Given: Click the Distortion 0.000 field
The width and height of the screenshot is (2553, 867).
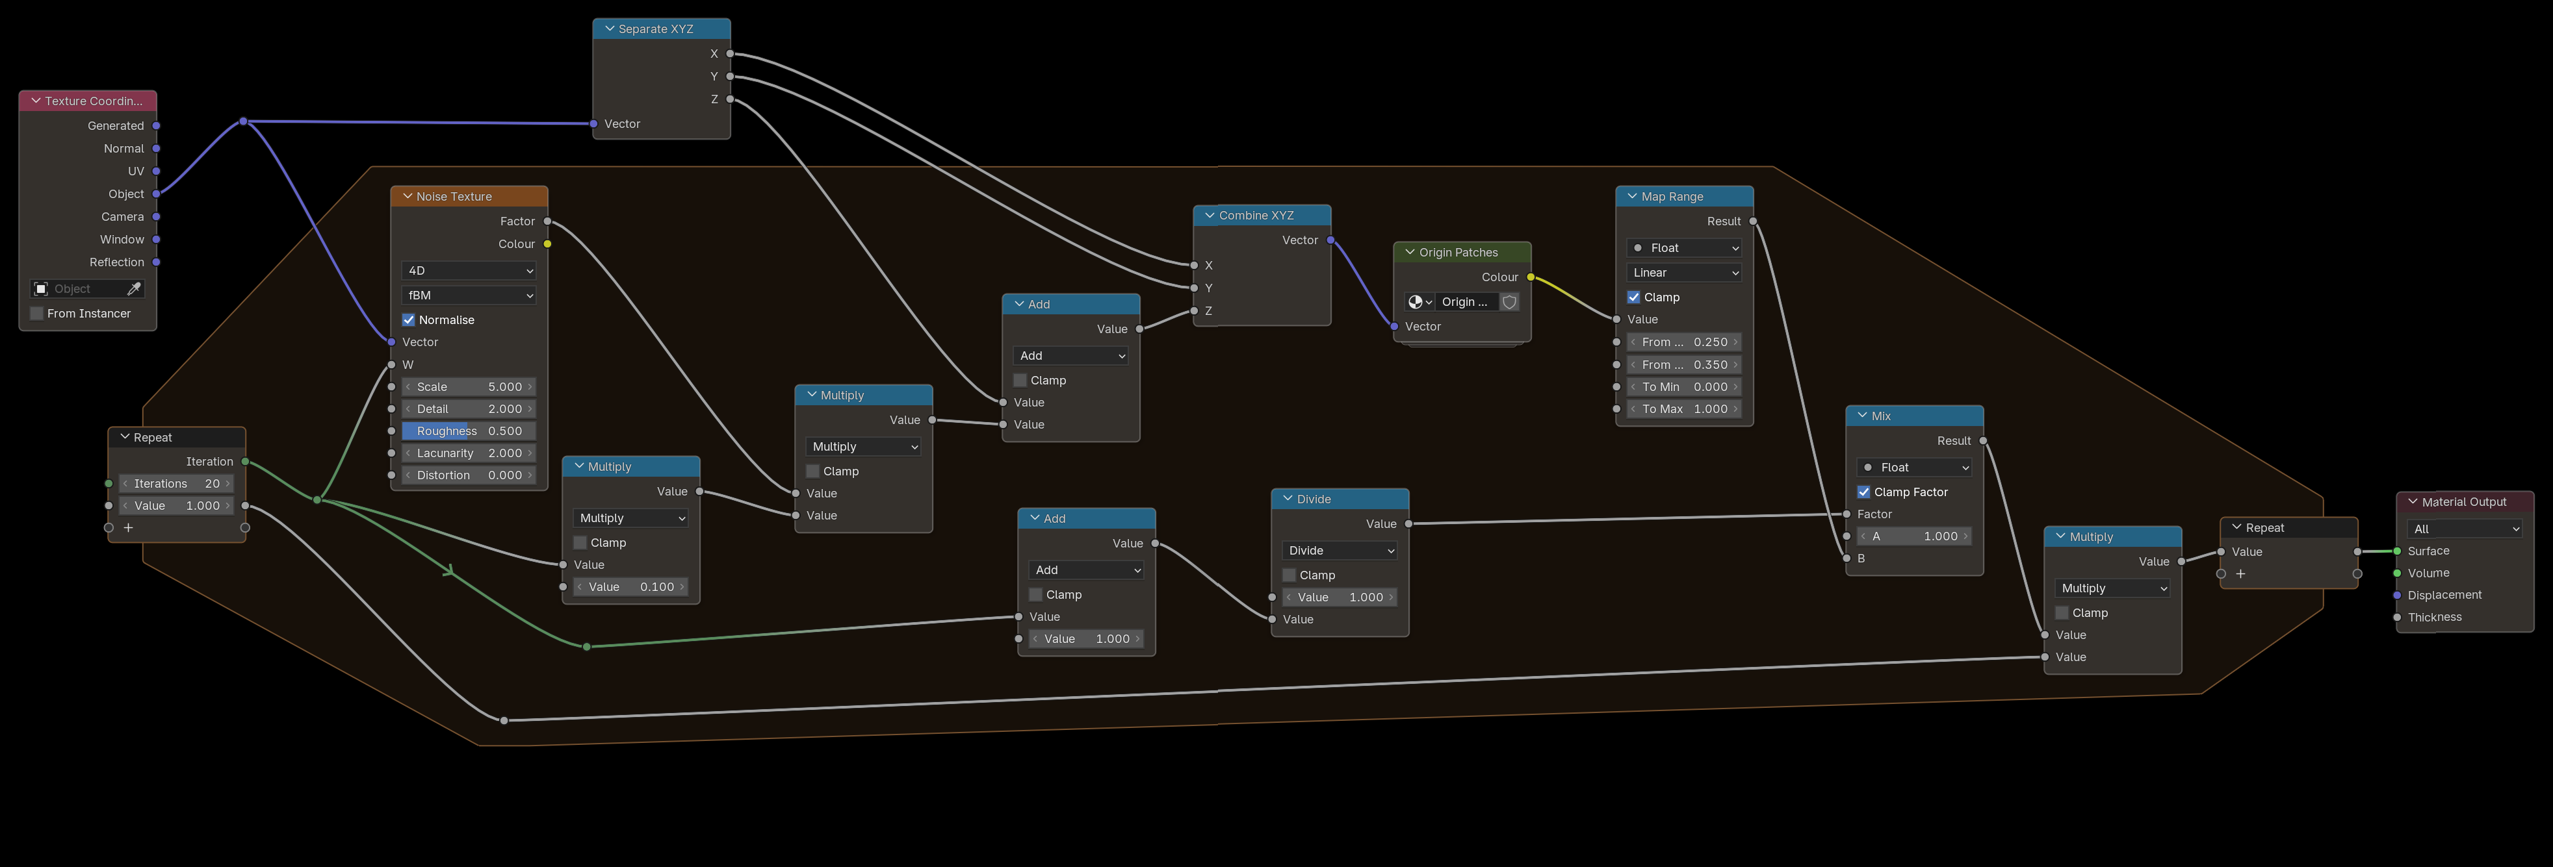Looking at the screenshot, I should tap(469, 475).
